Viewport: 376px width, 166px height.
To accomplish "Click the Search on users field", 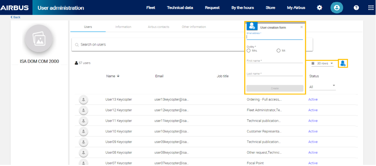I will click(x=192, y=45).
